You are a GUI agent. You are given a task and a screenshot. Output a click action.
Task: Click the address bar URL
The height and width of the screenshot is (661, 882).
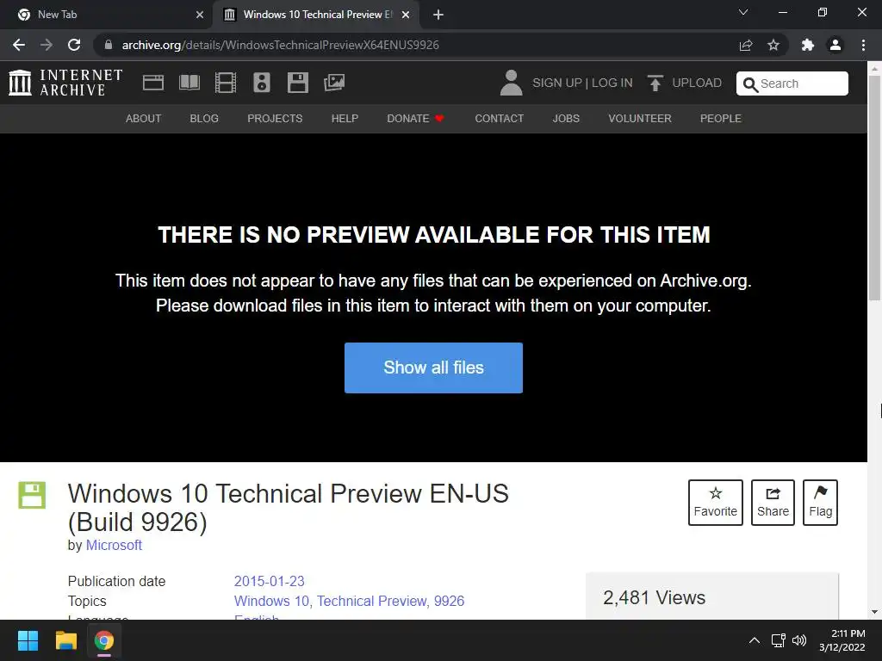(x=280, y=45)
